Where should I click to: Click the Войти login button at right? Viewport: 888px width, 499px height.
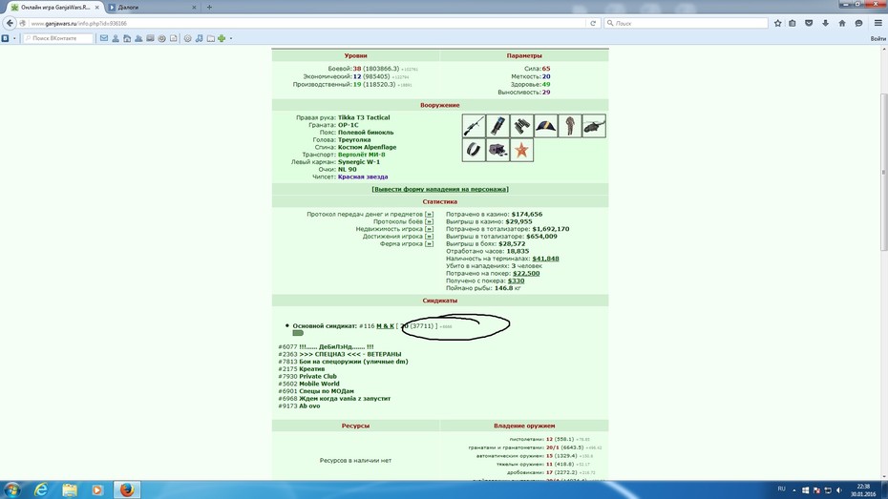pos(877,38)
